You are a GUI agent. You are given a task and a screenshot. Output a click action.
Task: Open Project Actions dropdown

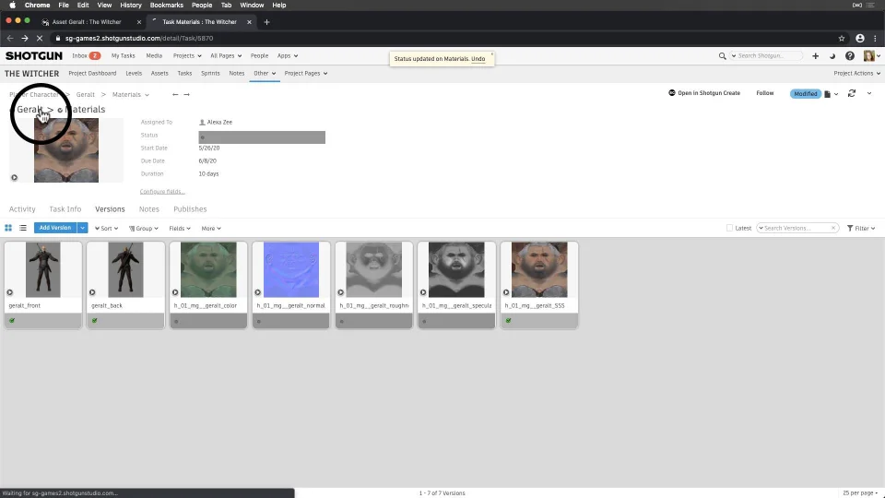click(x=856, y=74)
